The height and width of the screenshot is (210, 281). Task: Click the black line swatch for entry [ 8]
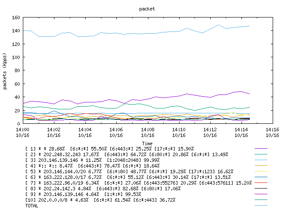click(x=261, y=189)
